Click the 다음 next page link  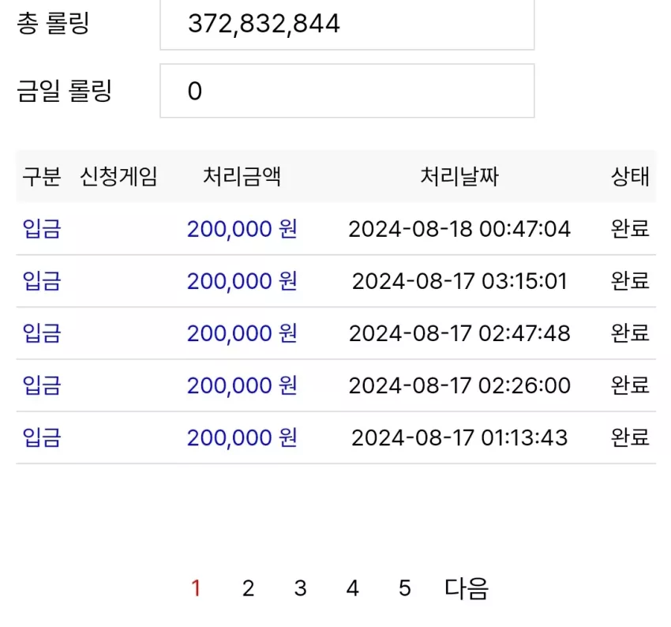(467, 588)
